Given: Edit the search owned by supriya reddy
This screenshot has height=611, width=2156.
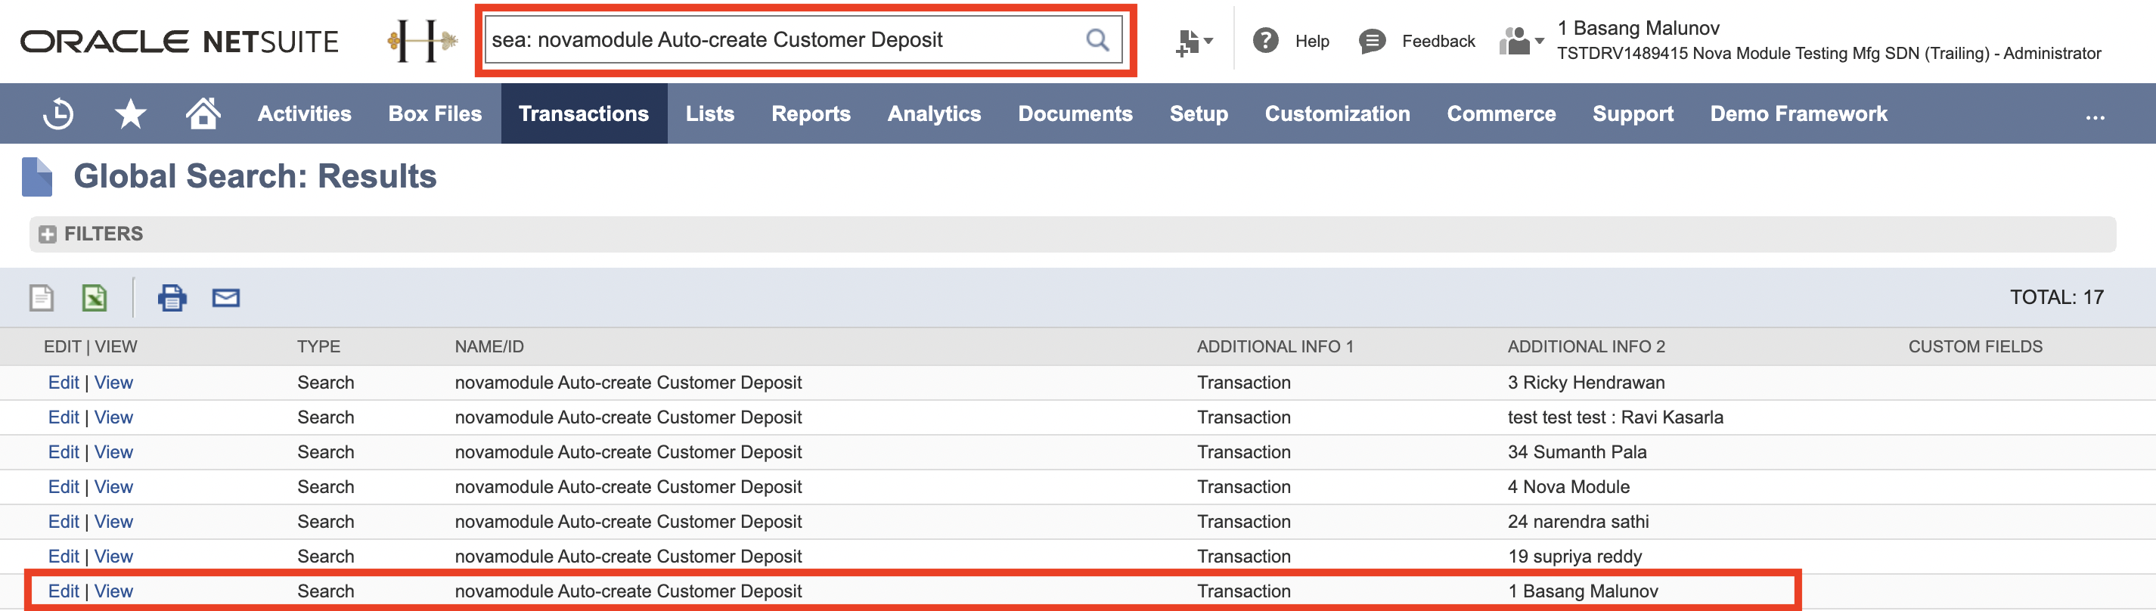Looking at the screenshot, I should tap(64, 557).
